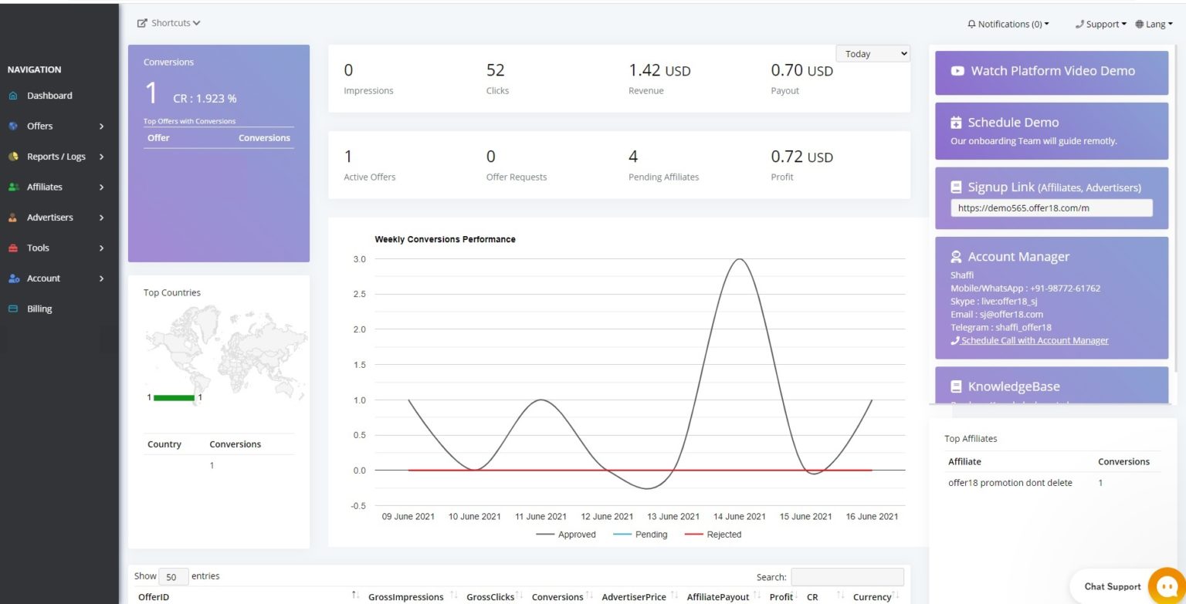The height and width of the screenshot is (604, 1186).
Task: Toggle the Approved line in chart legend
Action: pyautogui.click(x=566, y=534)
